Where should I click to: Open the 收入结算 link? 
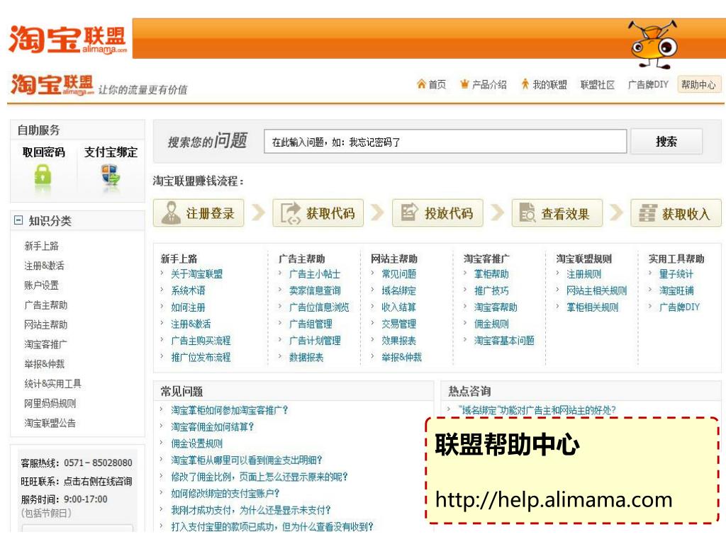(x=398, y=307)
